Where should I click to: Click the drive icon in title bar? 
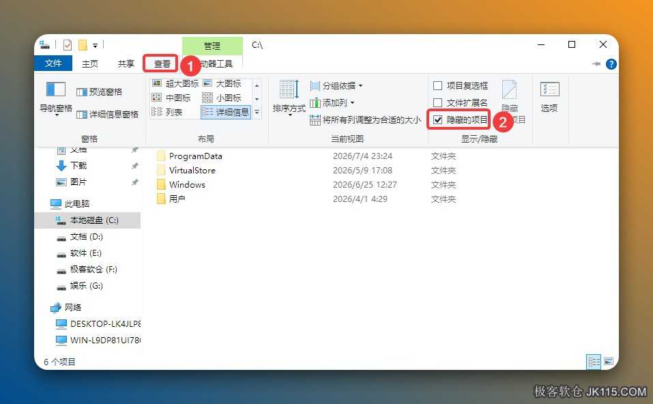44,44
